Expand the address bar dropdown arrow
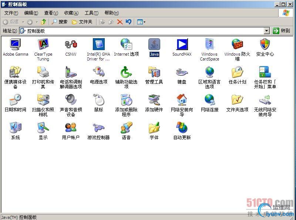The height and width of the screenshot is (220, 296). click(266, 31)
